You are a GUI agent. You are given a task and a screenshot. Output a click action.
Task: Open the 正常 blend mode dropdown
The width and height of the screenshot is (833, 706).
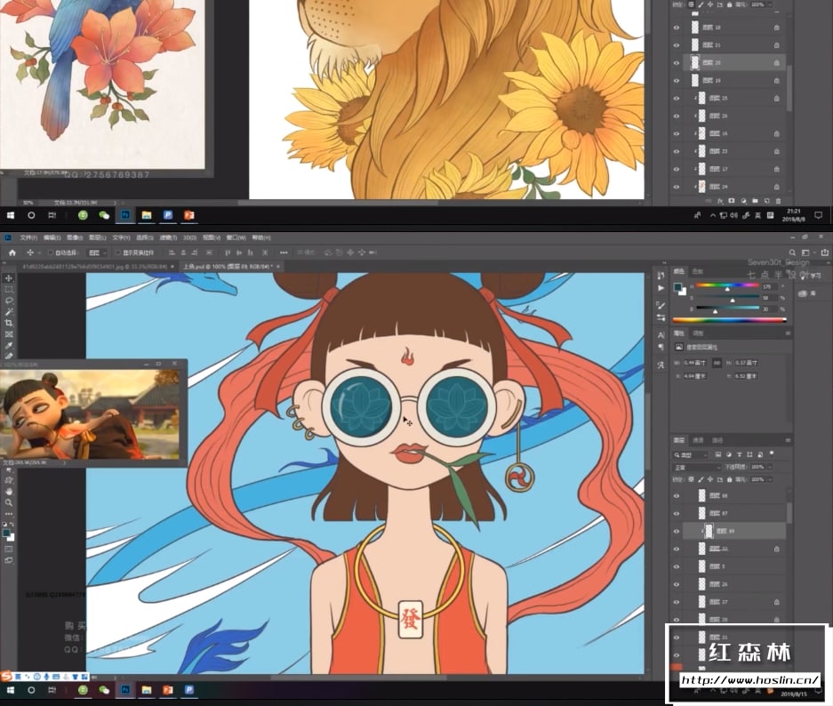[x=697, y=468]
